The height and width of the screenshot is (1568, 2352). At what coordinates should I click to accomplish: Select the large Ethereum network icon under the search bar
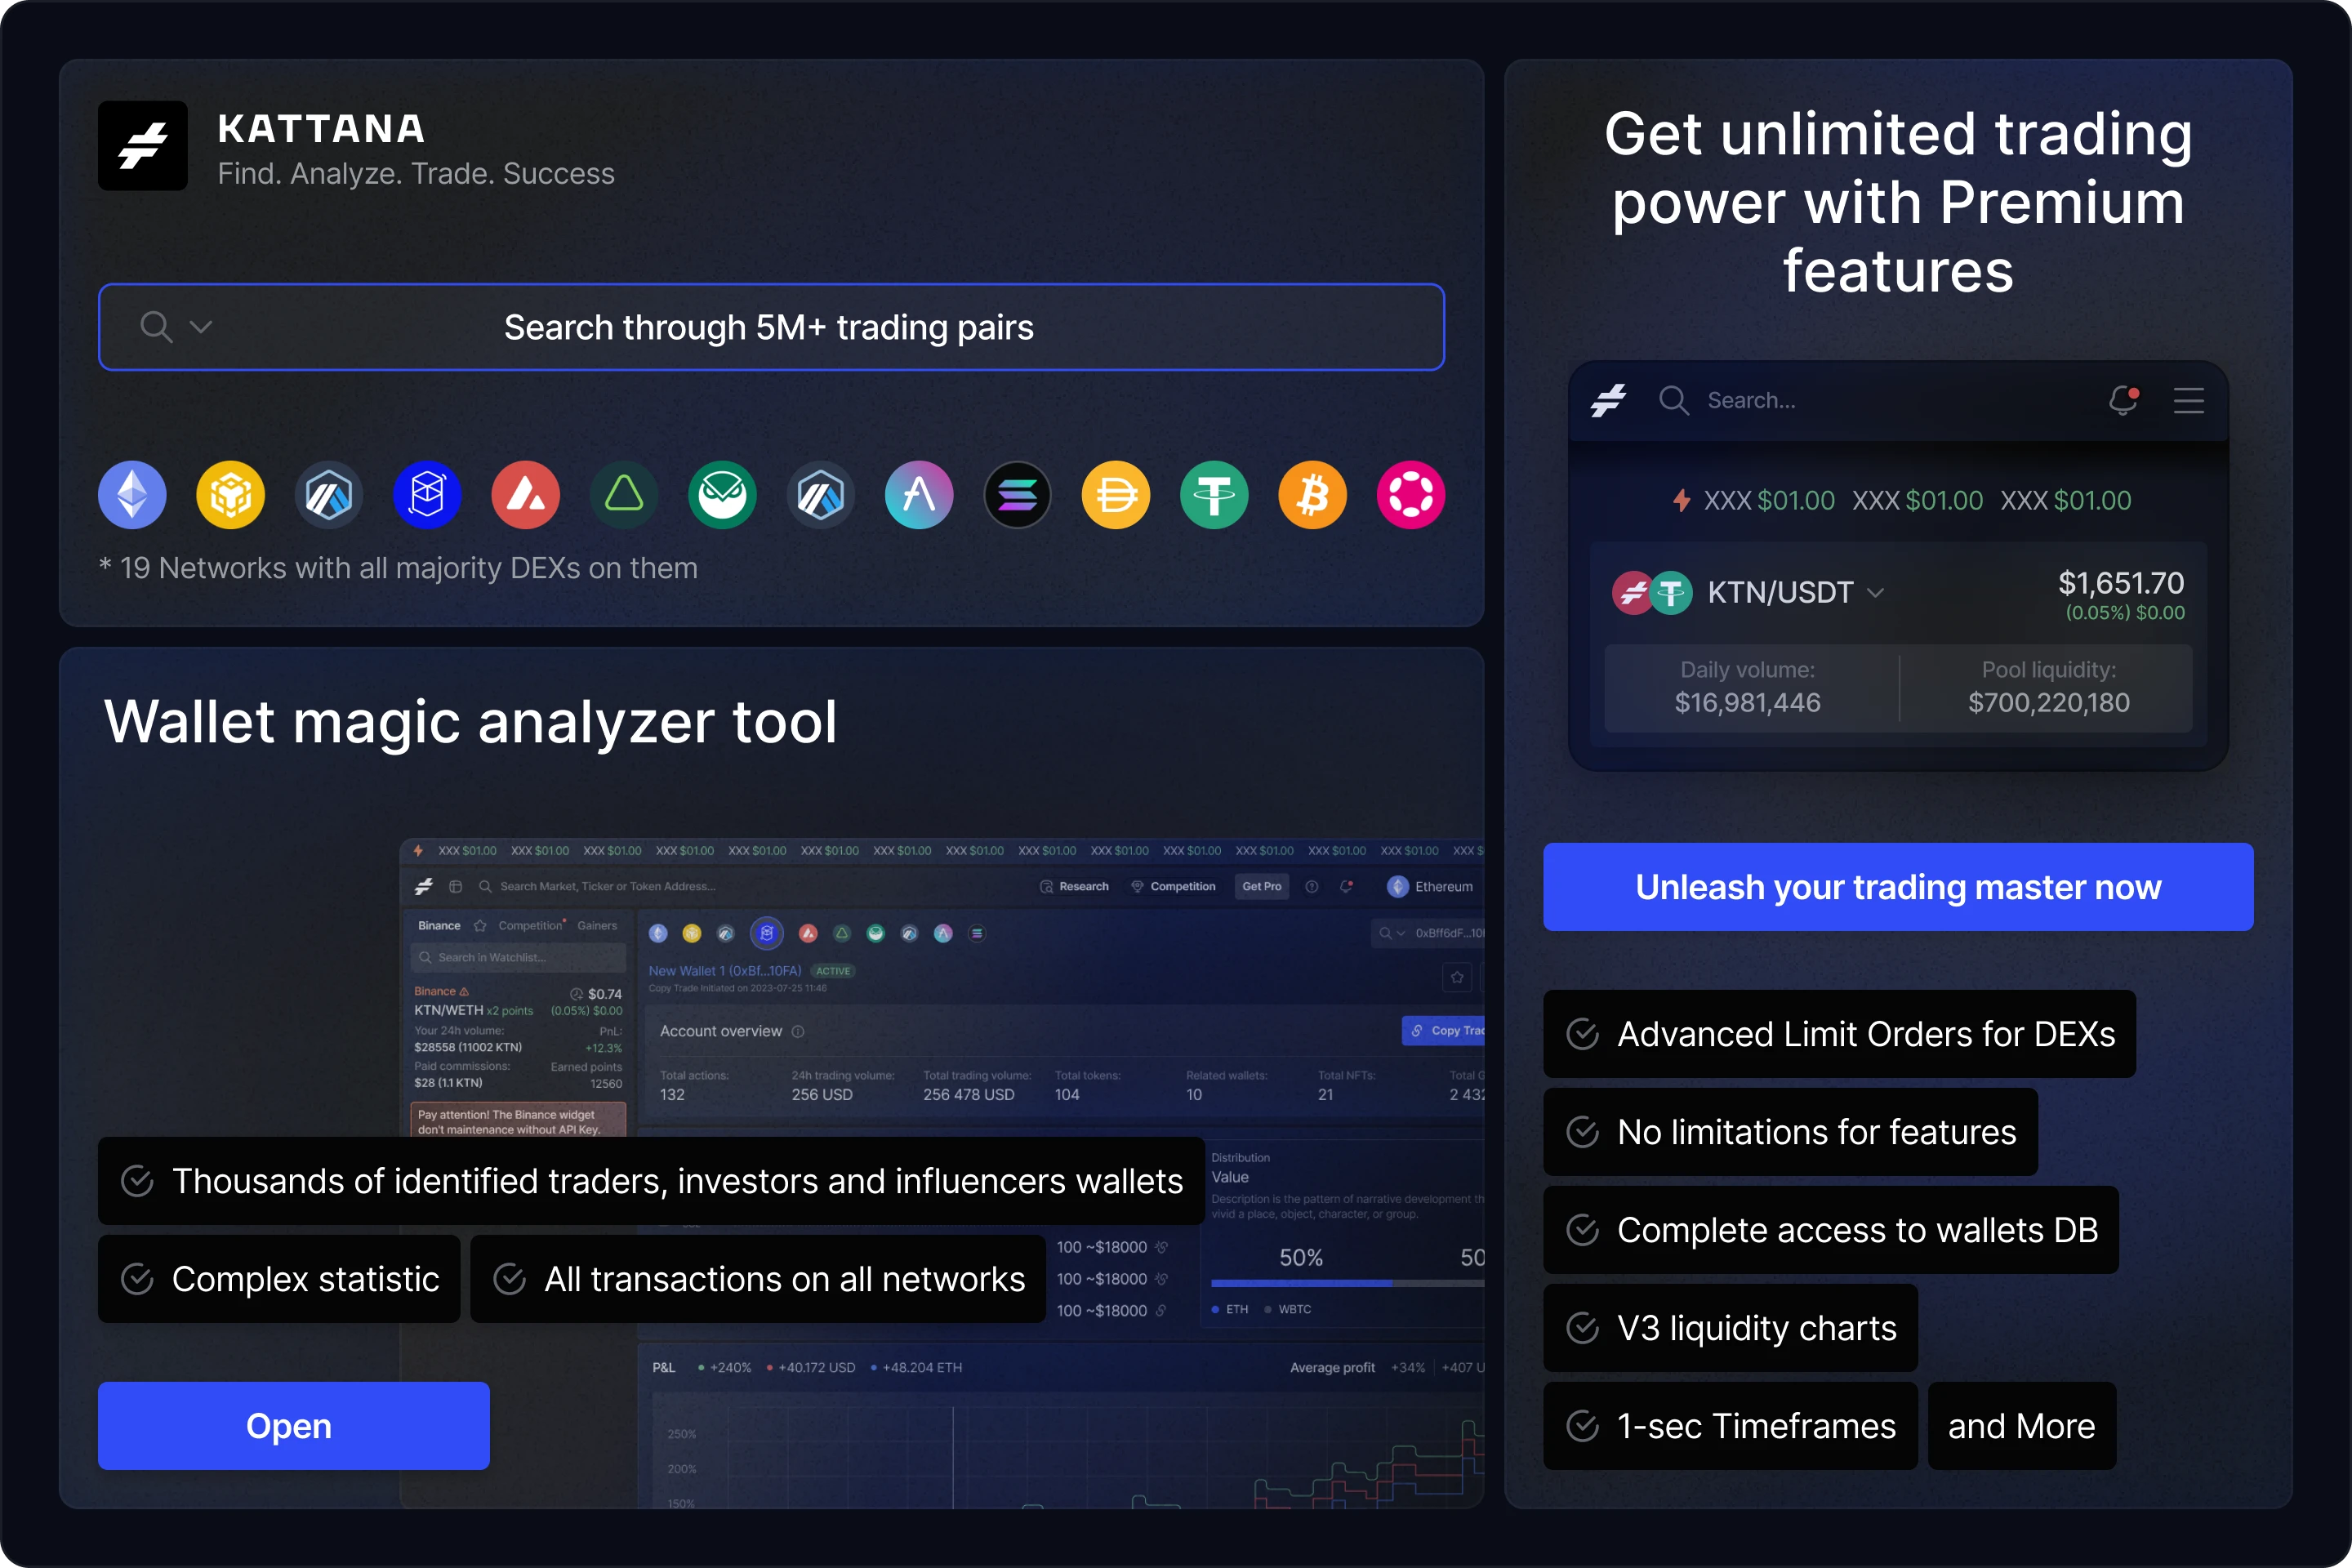132,495
